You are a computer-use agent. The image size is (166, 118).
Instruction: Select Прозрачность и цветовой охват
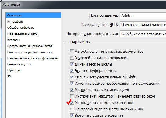30,46
